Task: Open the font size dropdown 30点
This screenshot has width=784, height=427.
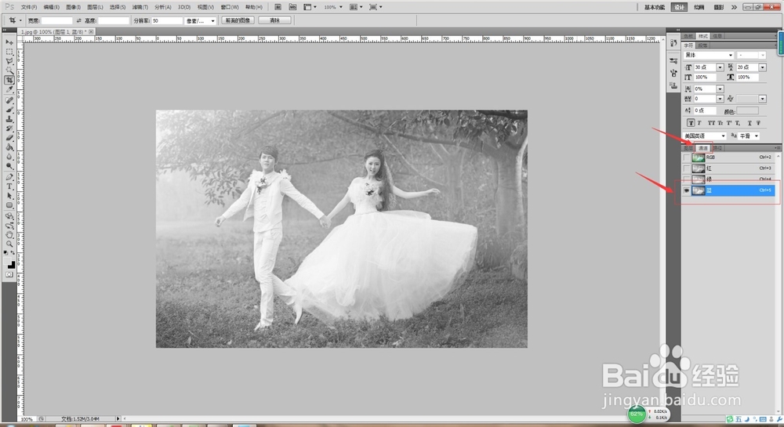Action: [720, 67]
